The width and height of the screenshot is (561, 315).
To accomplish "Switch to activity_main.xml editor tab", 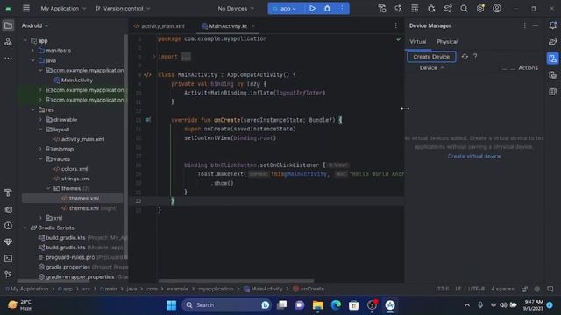I will click(x=160, y=26).
